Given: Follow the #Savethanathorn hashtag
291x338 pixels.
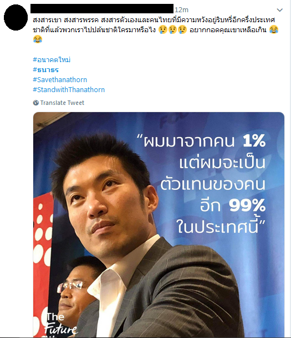Looking at the screenshot, I should [x=60, y=80].
